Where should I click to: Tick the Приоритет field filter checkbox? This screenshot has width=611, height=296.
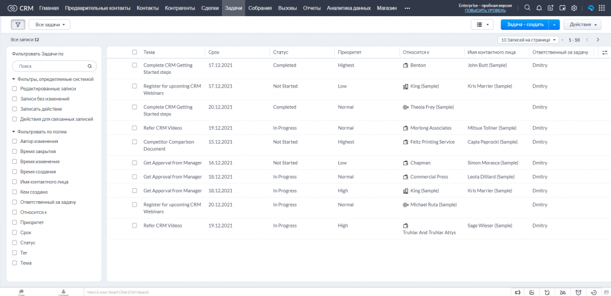pyautogui.click(x=14, y=223)
